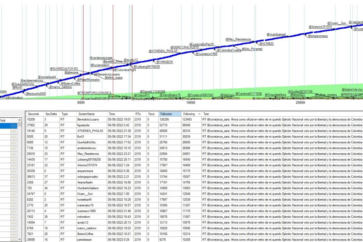Image resolution: width=363 pixels, height=242 pixels.
Task: Click the Seconds column header
Action: click(33, 114)
